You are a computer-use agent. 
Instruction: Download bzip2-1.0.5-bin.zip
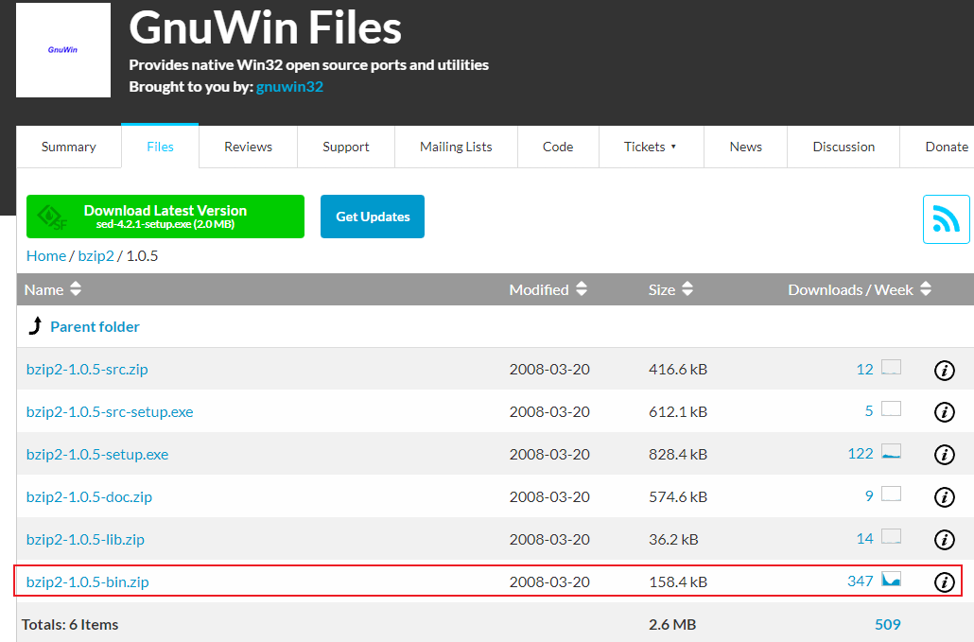click(x=88, y=581)
